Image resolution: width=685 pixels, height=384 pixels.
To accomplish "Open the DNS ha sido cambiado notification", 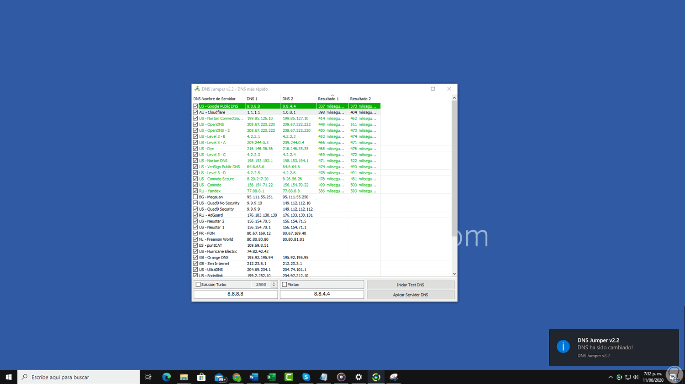I will (614, 348).
